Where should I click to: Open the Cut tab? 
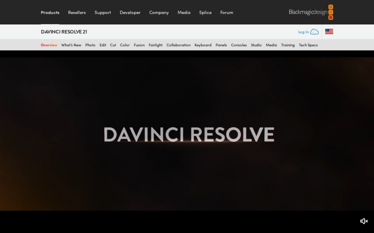(x=113, y=45)
